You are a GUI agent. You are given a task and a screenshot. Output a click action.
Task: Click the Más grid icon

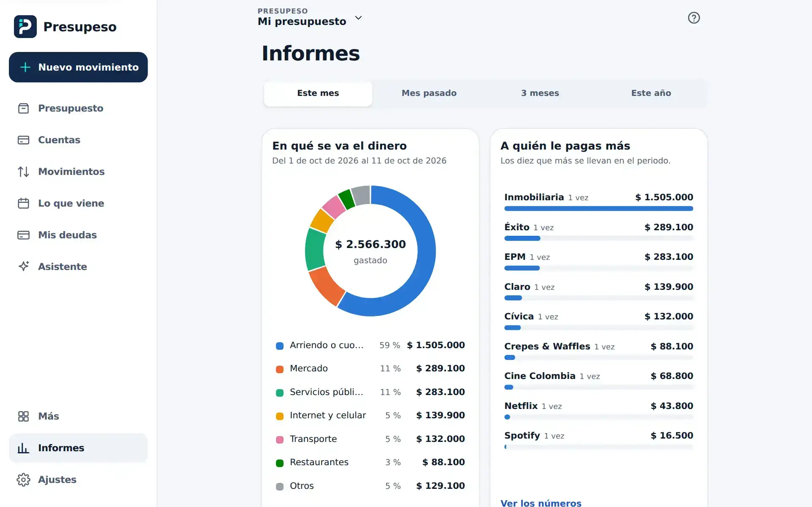(23, 416)
